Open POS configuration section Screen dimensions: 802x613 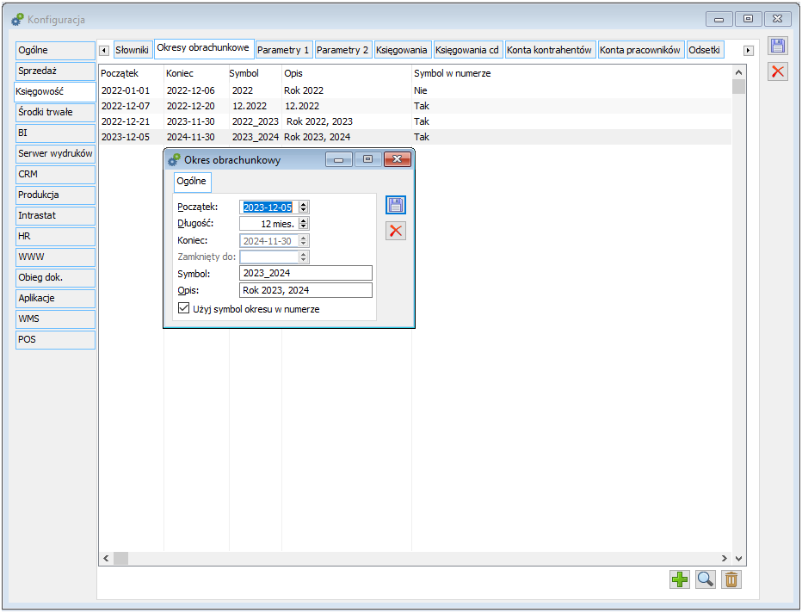pyautogui.click(x=55, y=340)
